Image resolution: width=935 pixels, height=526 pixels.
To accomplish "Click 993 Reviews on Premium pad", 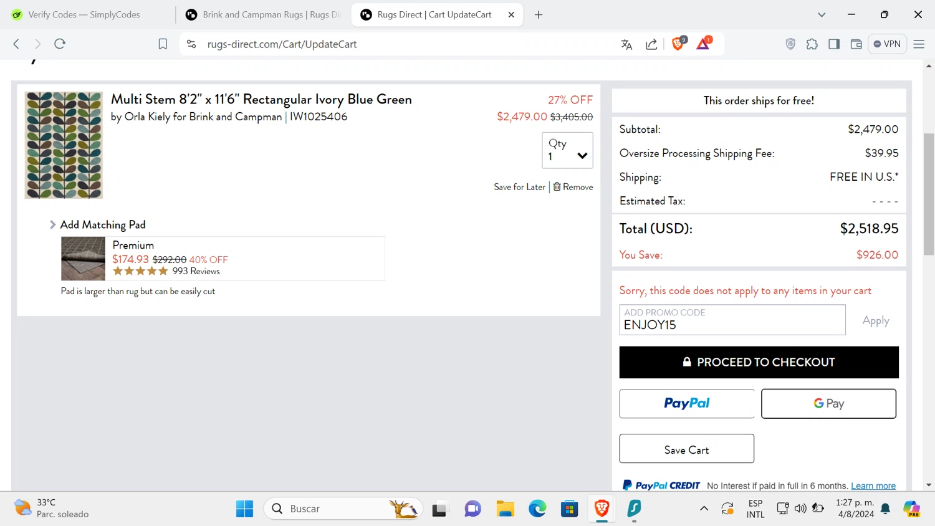I will pyautogui.click(x=196, y=271).
